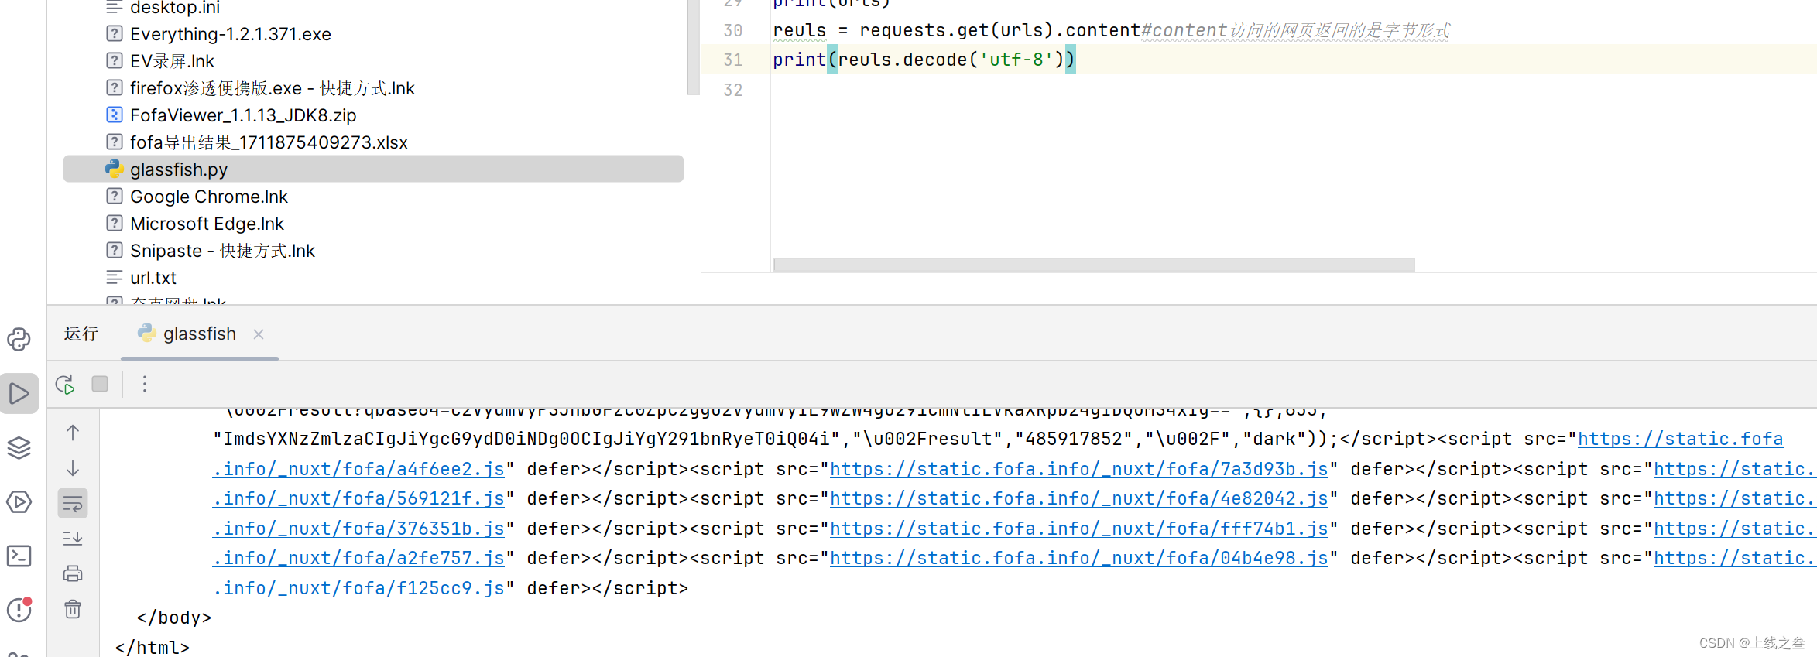Select Snipaste - 快捷方式.lnk file
This screenshot has width=1817, height=657.
pyautogui.click(x=222, y=251)
